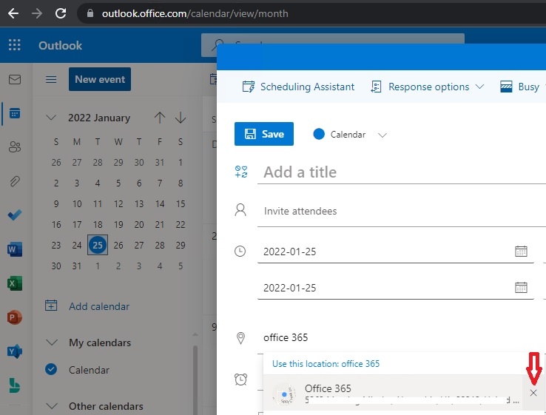Screen dimensions: 546x415
Task: Click the browser forward arrow
Action: 36,13
